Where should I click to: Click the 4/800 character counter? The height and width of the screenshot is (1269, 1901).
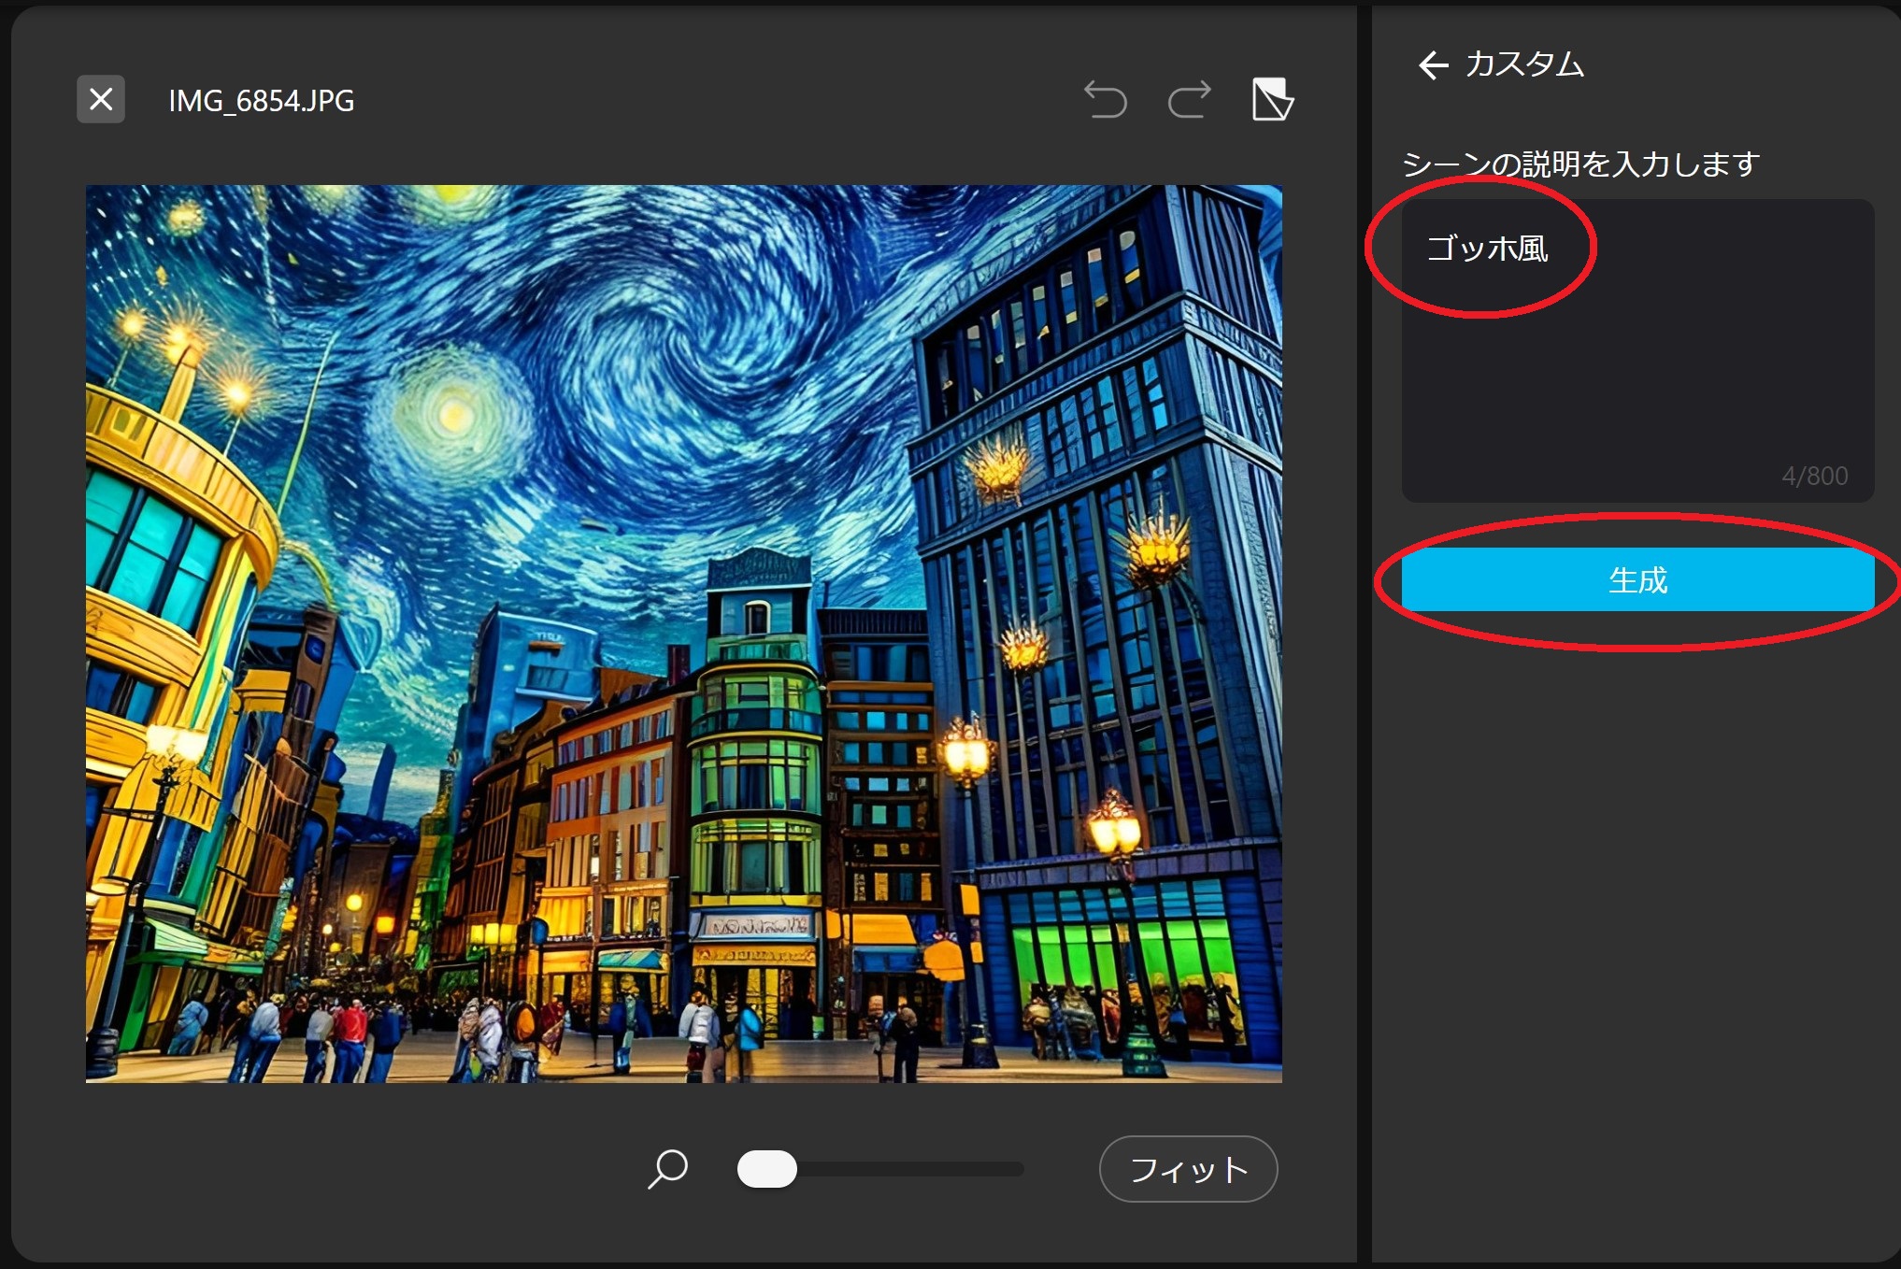pyautogui.click(x=1814, y=476)
